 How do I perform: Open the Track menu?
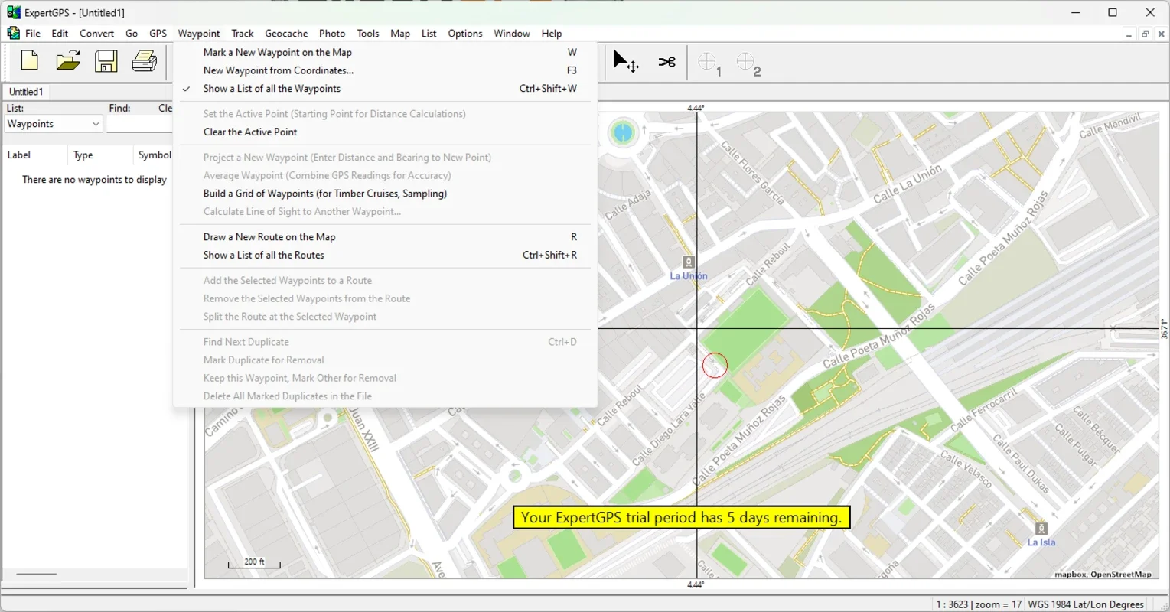243,34
